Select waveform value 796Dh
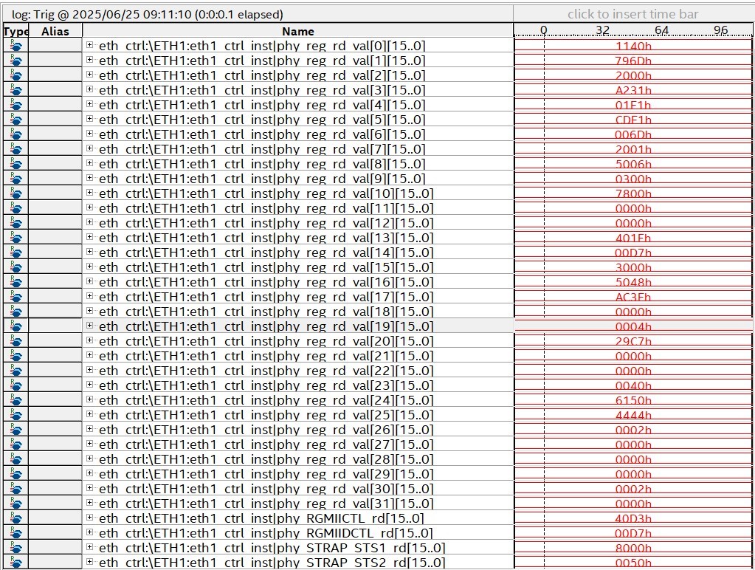The width and height of the screenshot is (755, 570). 633,61
